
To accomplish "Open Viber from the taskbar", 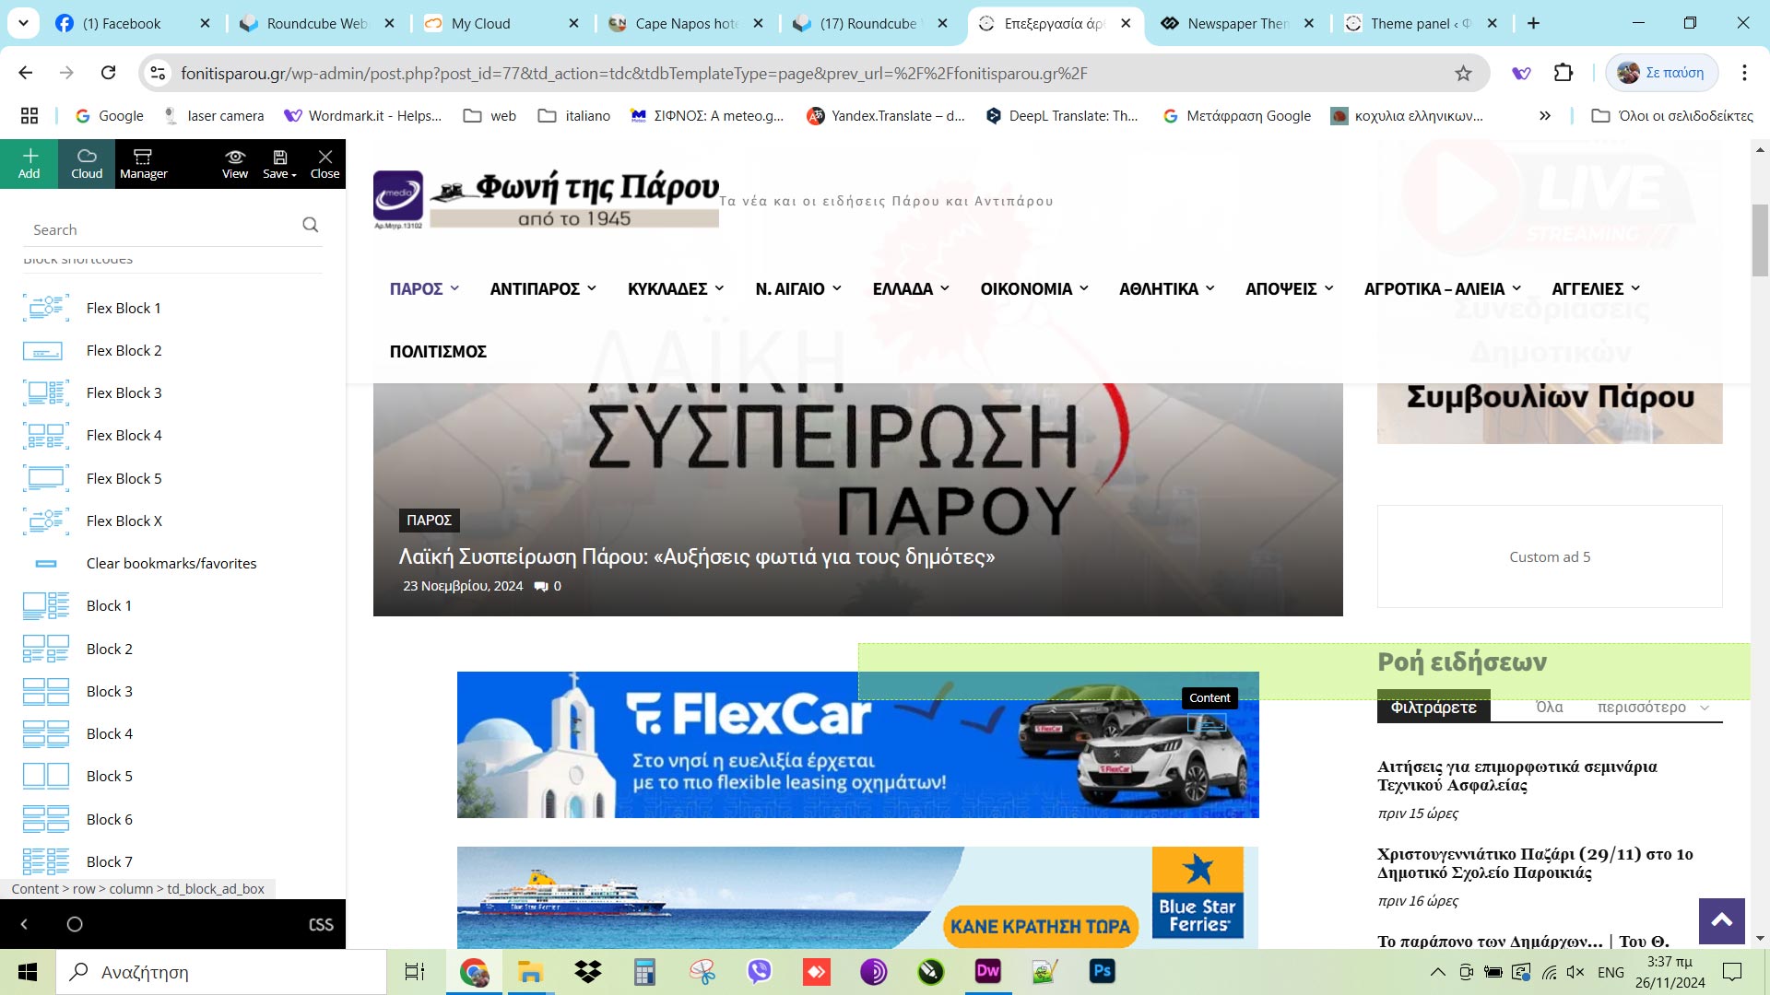I will (x=759, y=971).
